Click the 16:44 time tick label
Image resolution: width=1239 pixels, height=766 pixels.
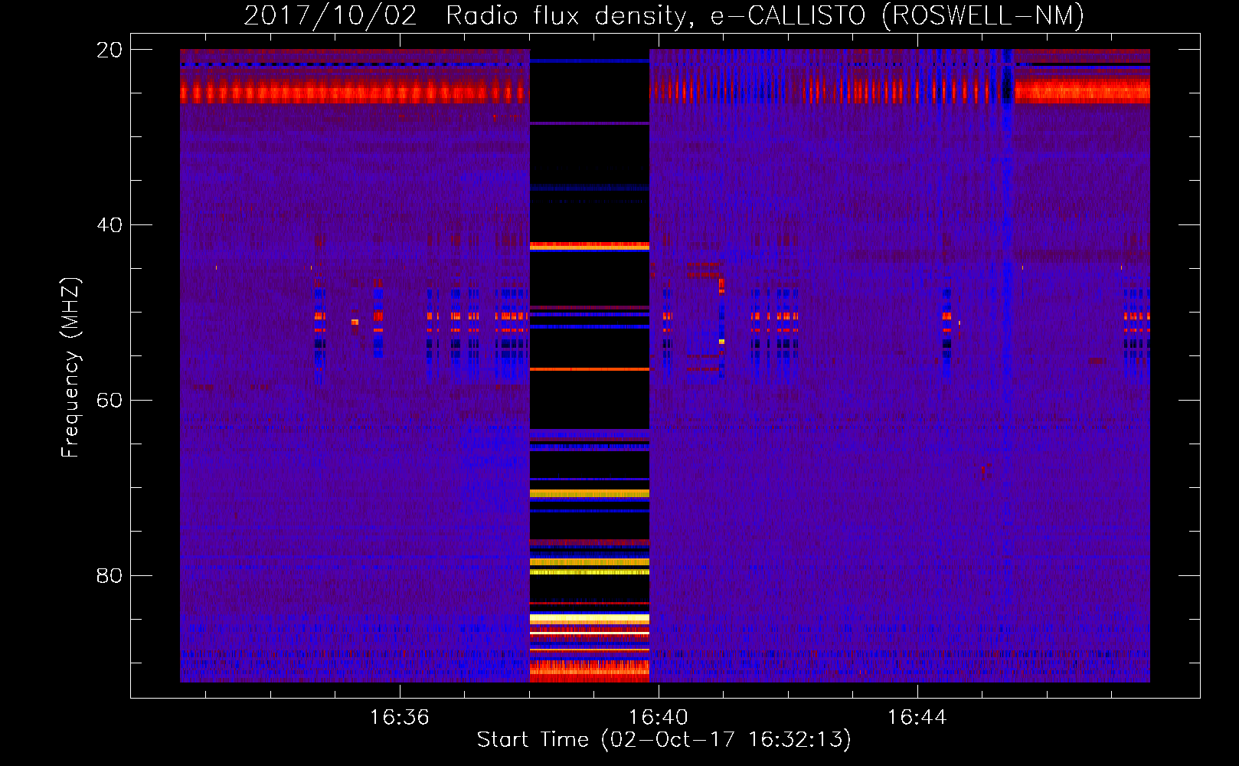(x=917, y=718)
